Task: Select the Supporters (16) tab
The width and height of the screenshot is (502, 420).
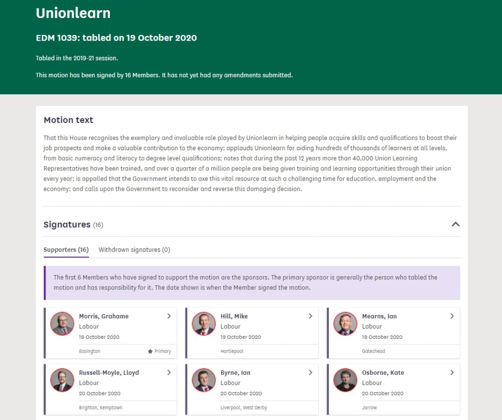Action: click(x=66, y=250)
